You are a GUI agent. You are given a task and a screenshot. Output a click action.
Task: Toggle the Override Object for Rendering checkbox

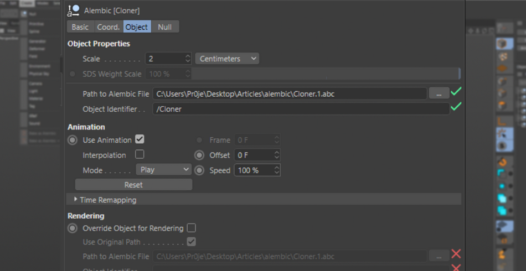191,228
